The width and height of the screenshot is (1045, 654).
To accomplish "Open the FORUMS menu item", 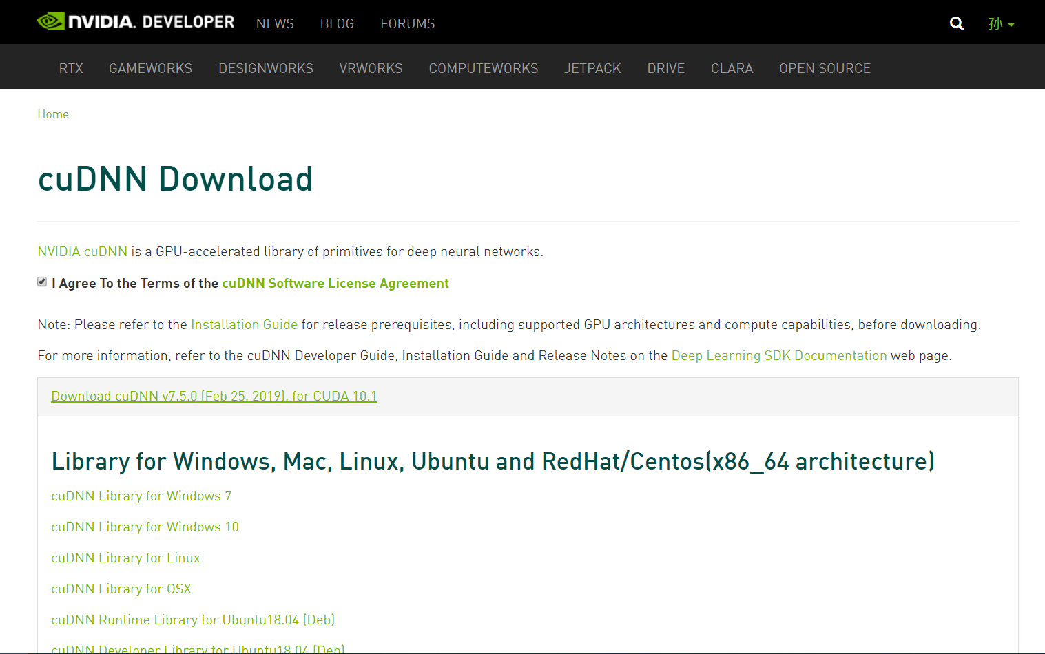I will 407,23.
